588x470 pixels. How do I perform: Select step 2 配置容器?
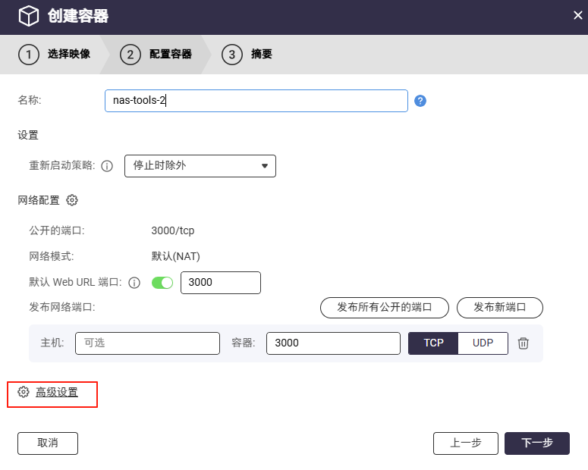click(x=156, y=55)
